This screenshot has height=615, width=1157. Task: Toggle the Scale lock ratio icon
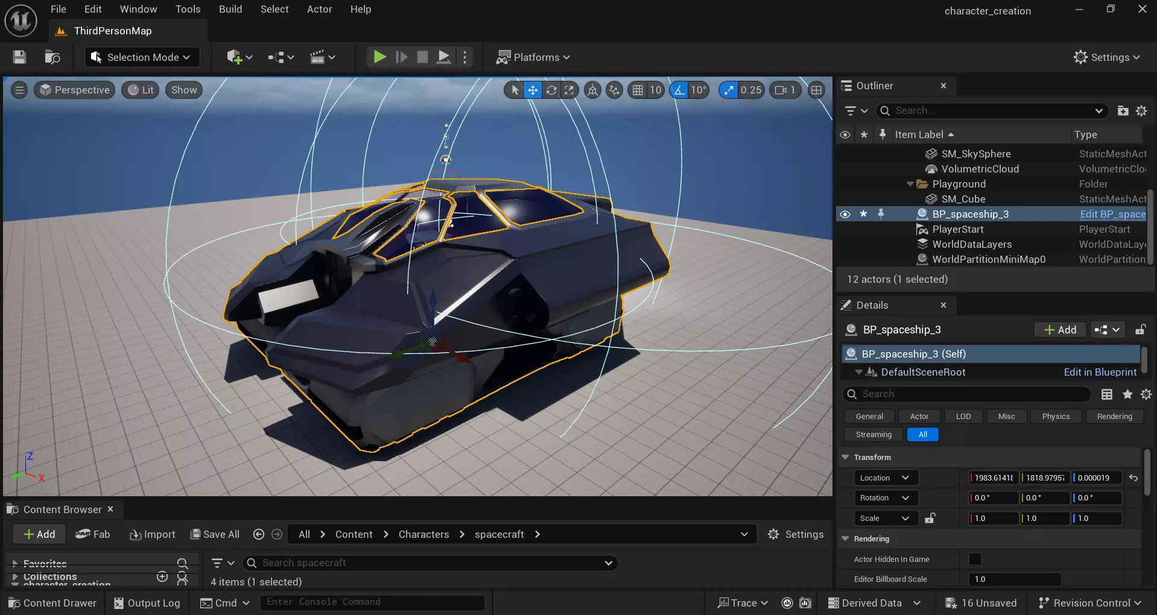click(x=930, y=518)
